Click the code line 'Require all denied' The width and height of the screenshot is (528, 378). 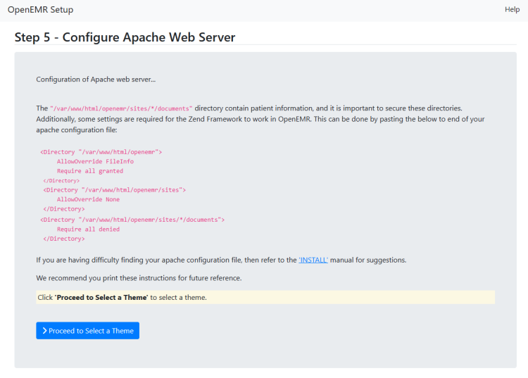pos(88,229)
